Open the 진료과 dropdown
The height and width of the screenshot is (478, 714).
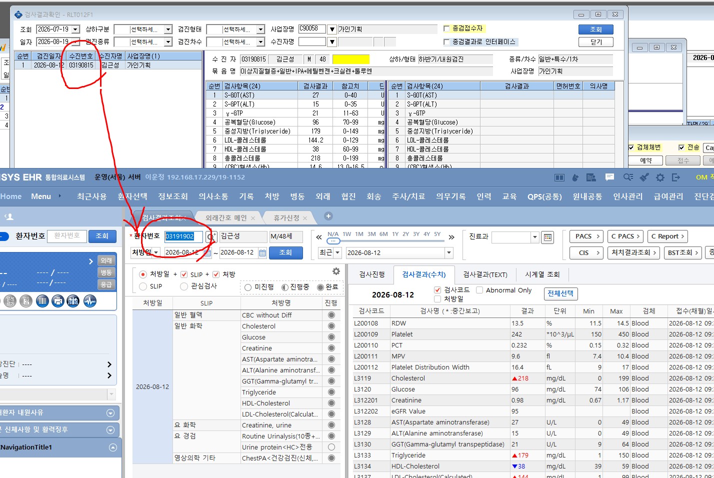pos(534,237)
